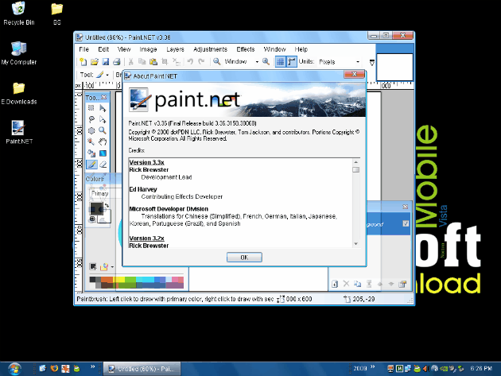Click the Undo arrow icon
The width and height of the screenshot is (501, 376).
[x=190, y=62]
